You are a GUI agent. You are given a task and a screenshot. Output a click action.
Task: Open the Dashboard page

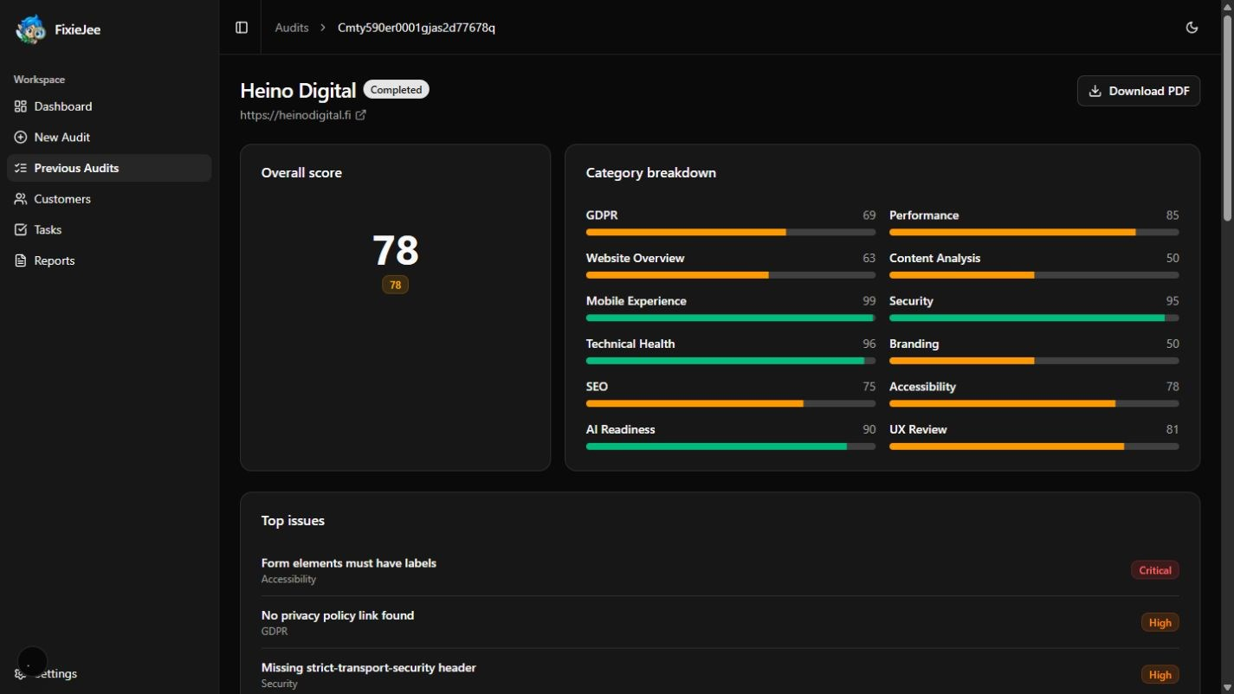109,106
